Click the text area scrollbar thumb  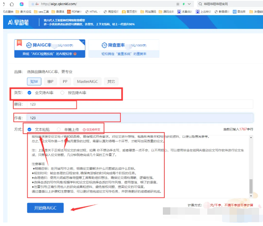coord(251,186)
